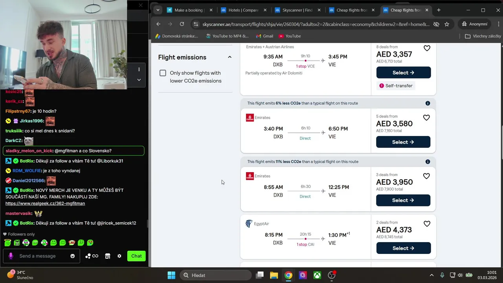
Task: Switch to Hotels | Compare tab
Action: pos(244,10)
